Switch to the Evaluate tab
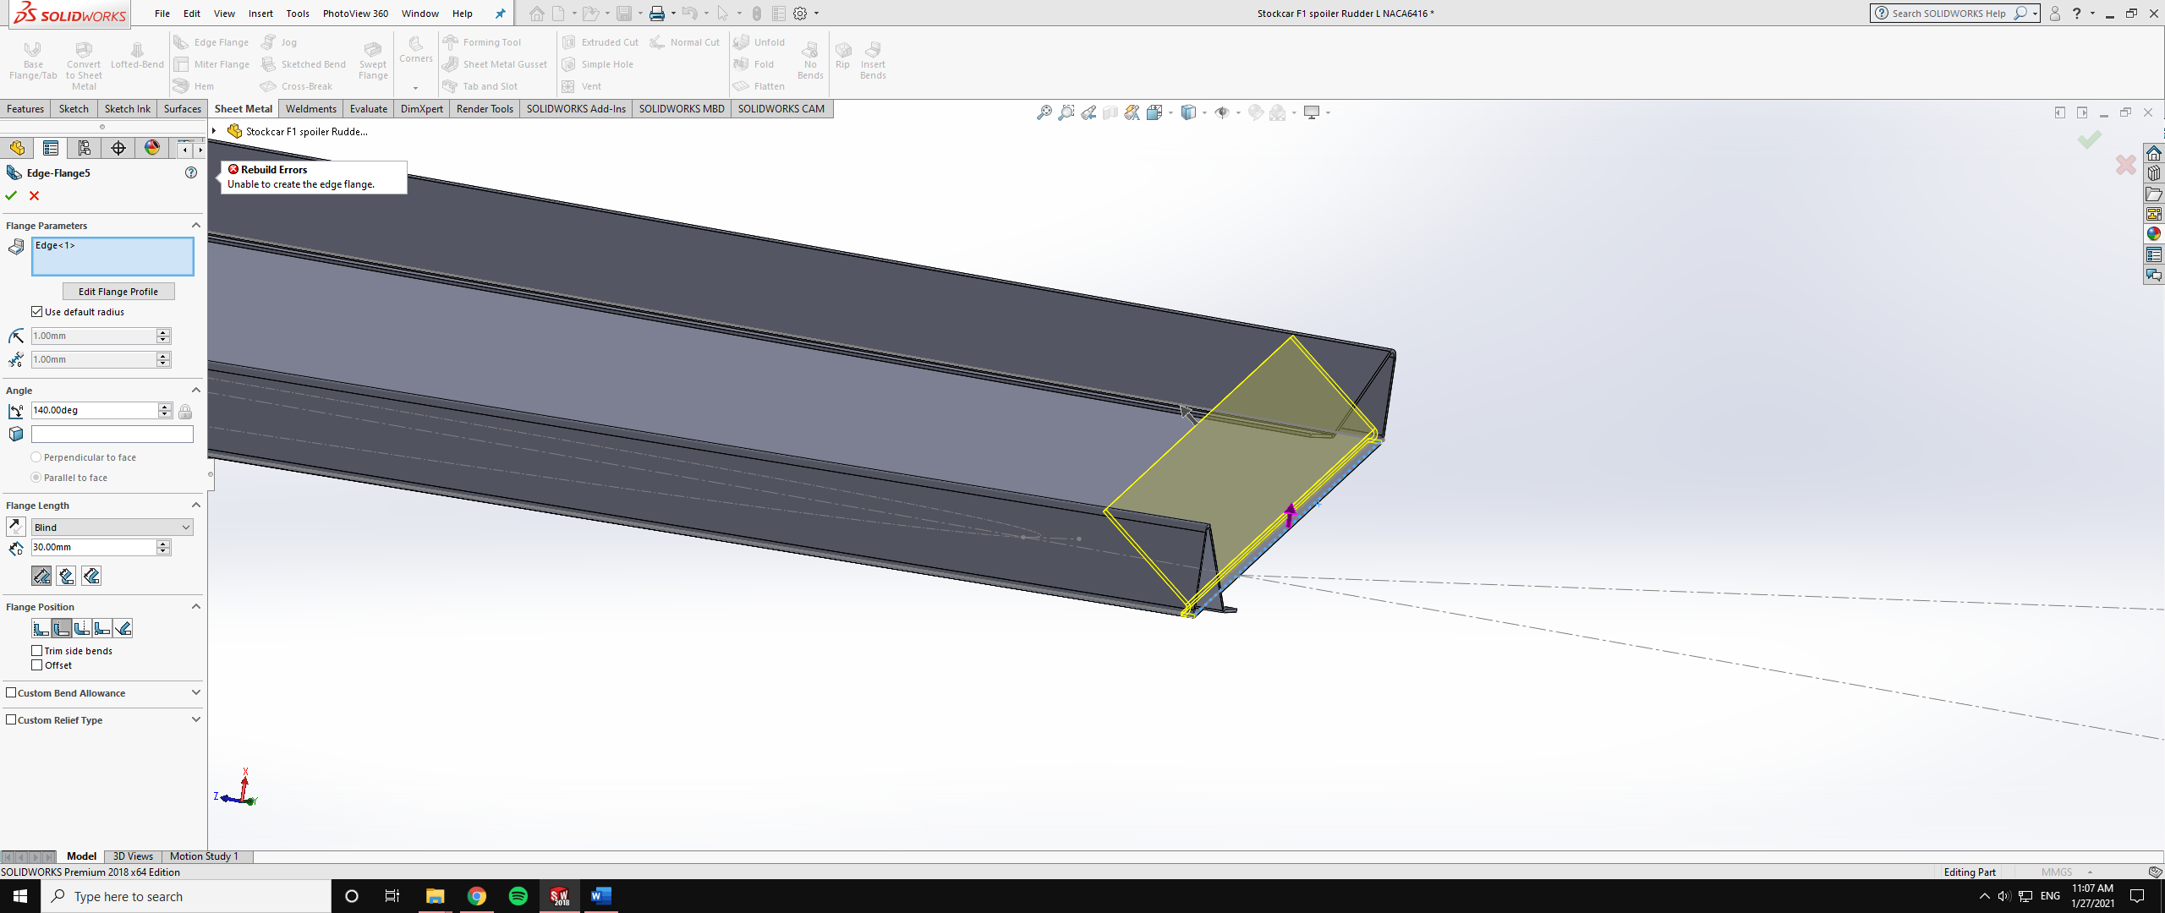The width and height of the screenshot is (2165, 913). (x=369, y=109)
